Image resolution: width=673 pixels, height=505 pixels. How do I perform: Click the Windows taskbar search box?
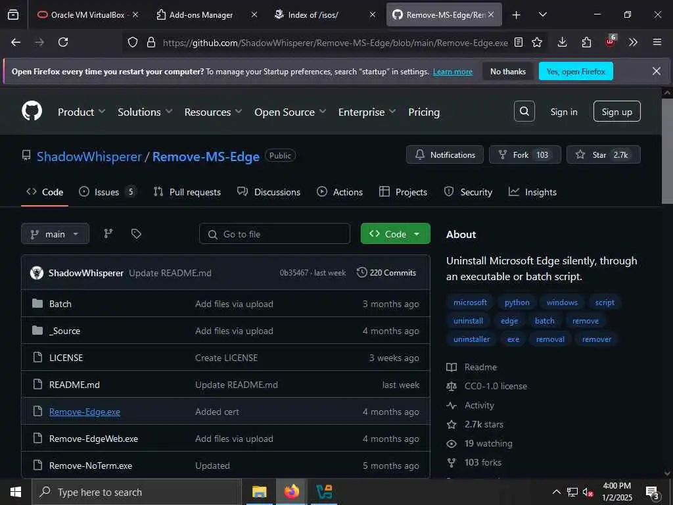(x=137, y=492)
